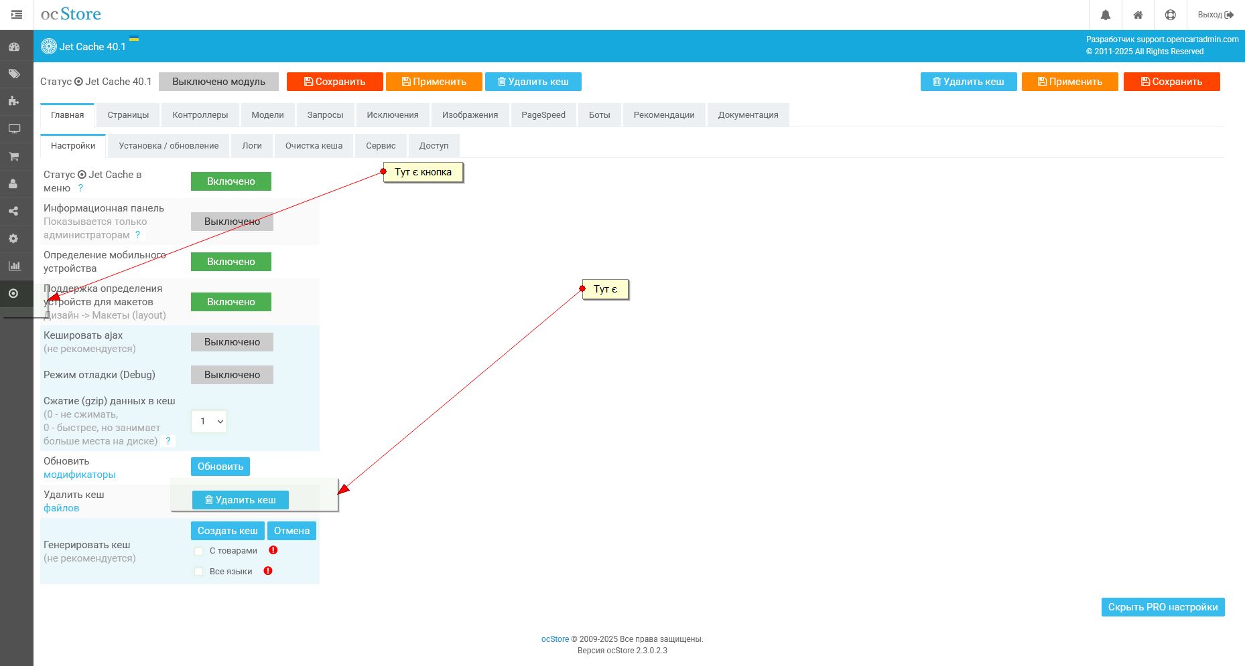The image size is (1245, 666).
Task: Open the Extensions puzzle icon in sidebar
Action: click(14, 101)
